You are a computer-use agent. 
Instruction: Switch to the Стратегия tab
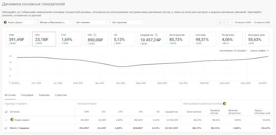pos(61,95)
